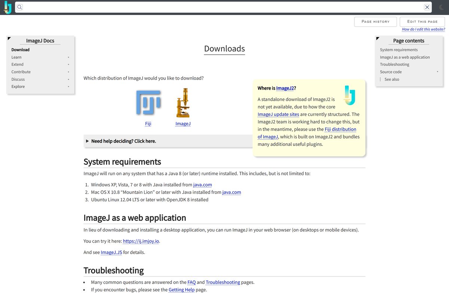
Task: Expand the Extend menu arrow
Action: (x=68, y=65)
